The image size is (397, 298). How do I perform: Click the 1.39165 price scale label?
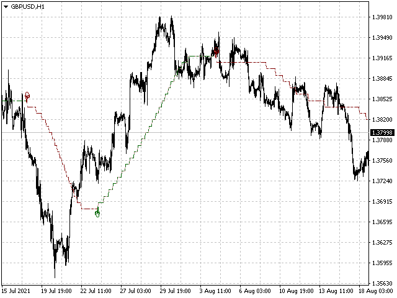tap(382, 58)
